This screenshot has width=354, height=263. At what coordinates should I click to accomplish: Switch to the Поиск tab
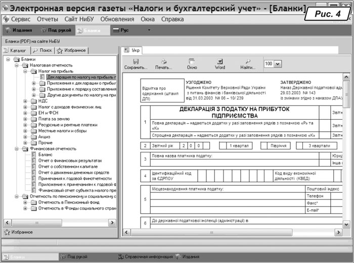42,50
